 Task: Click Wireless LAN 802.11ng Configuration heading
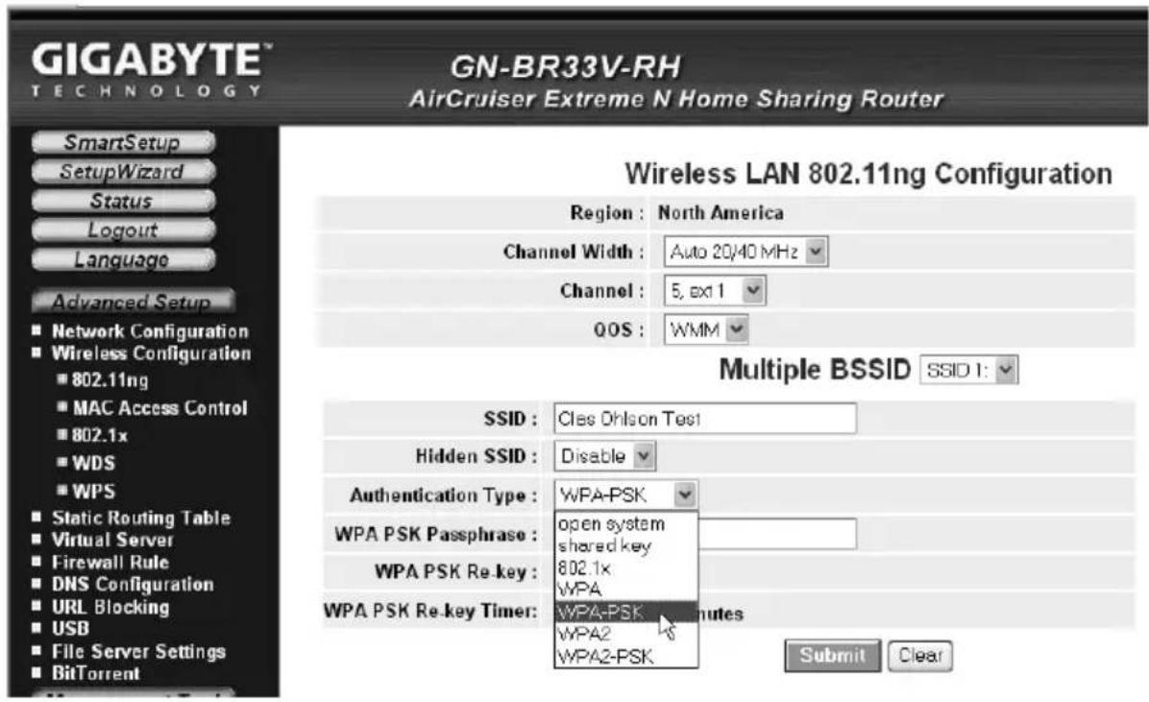[868, 175]
